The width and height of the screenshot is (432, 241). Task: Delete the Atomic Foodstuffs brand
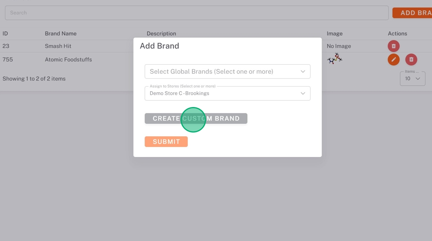411,60
